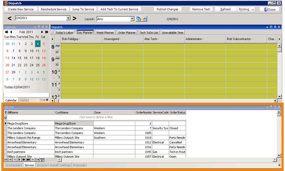Open the Unscheduled tab at bottom
The height and width of the screenshot is (171, 285).
(14, 165)
